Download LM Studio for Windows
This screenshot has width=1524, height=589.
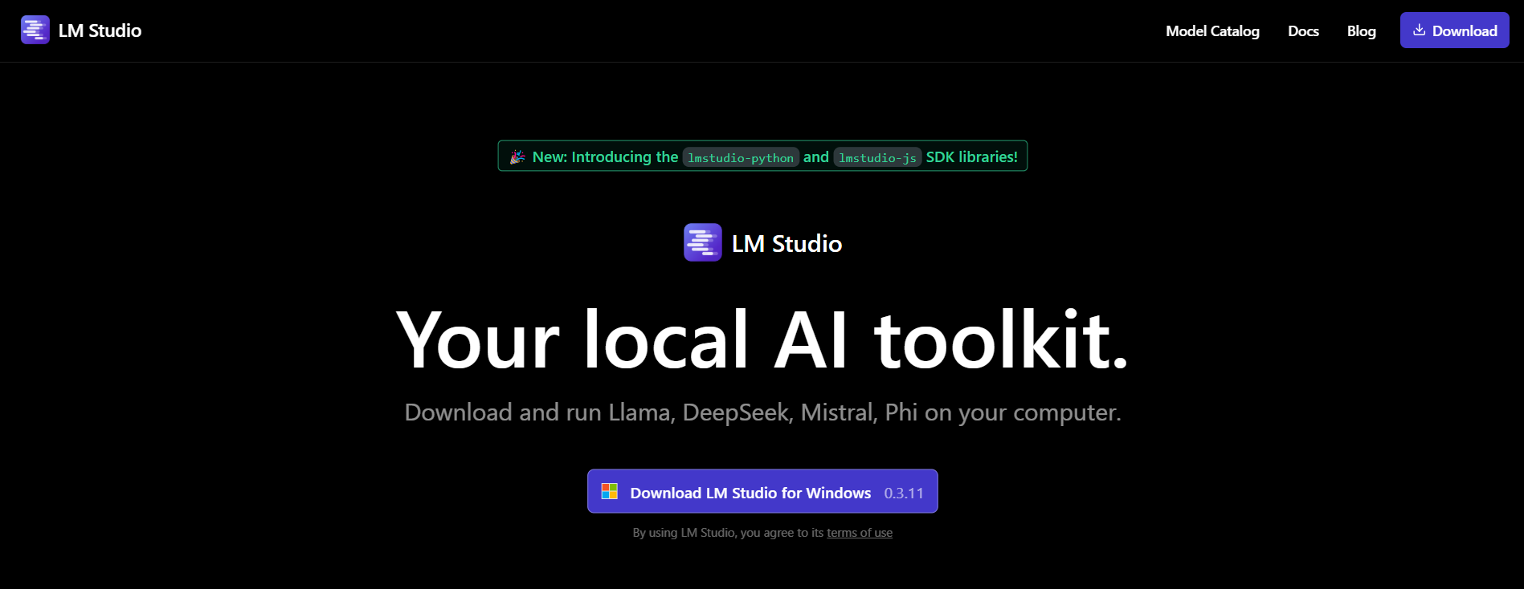(x=762, y=491)
